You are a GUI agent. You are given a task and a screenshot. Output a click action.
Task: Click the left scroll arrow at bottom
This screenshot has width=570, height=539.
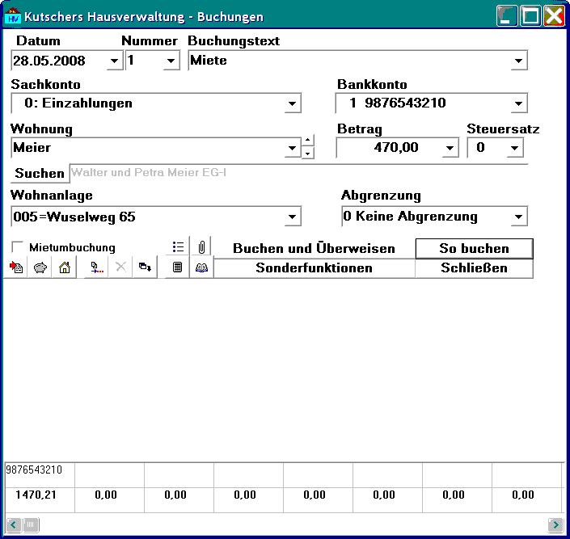pyautogui.click(x=14, y=524)
